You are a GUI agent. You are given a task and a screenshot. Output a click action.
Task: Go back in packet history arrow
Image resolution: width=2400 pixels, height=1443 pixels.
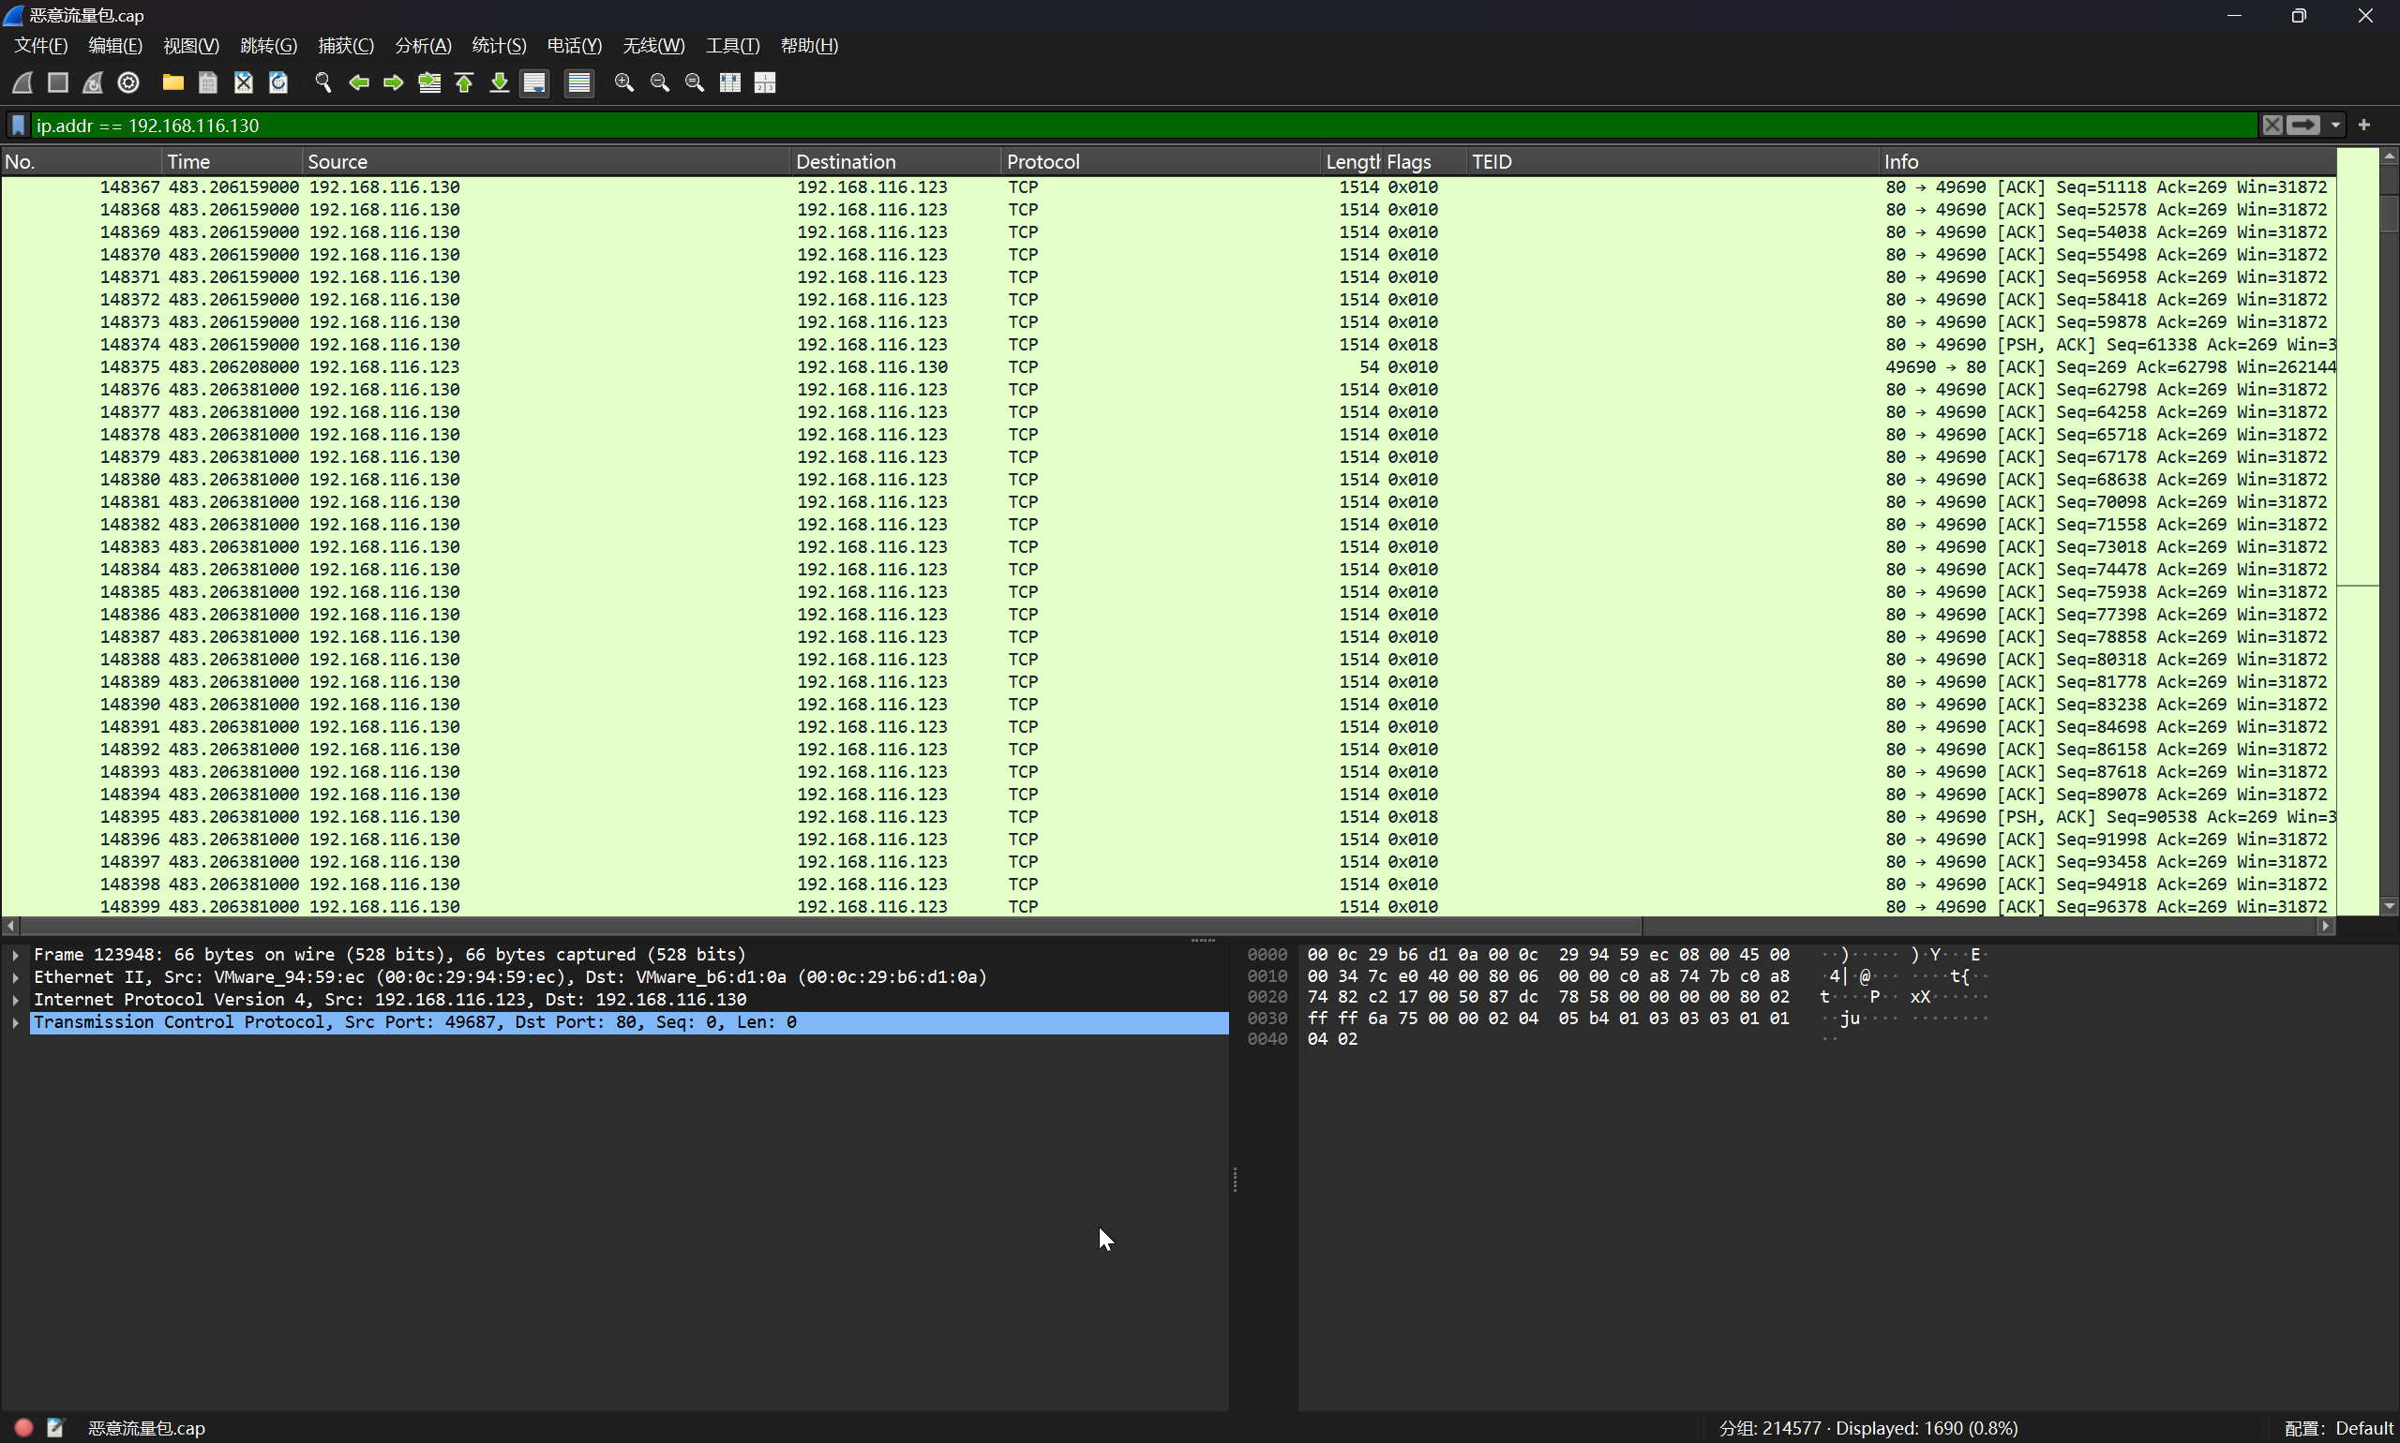pyautogui.click(x=358, y=82)
